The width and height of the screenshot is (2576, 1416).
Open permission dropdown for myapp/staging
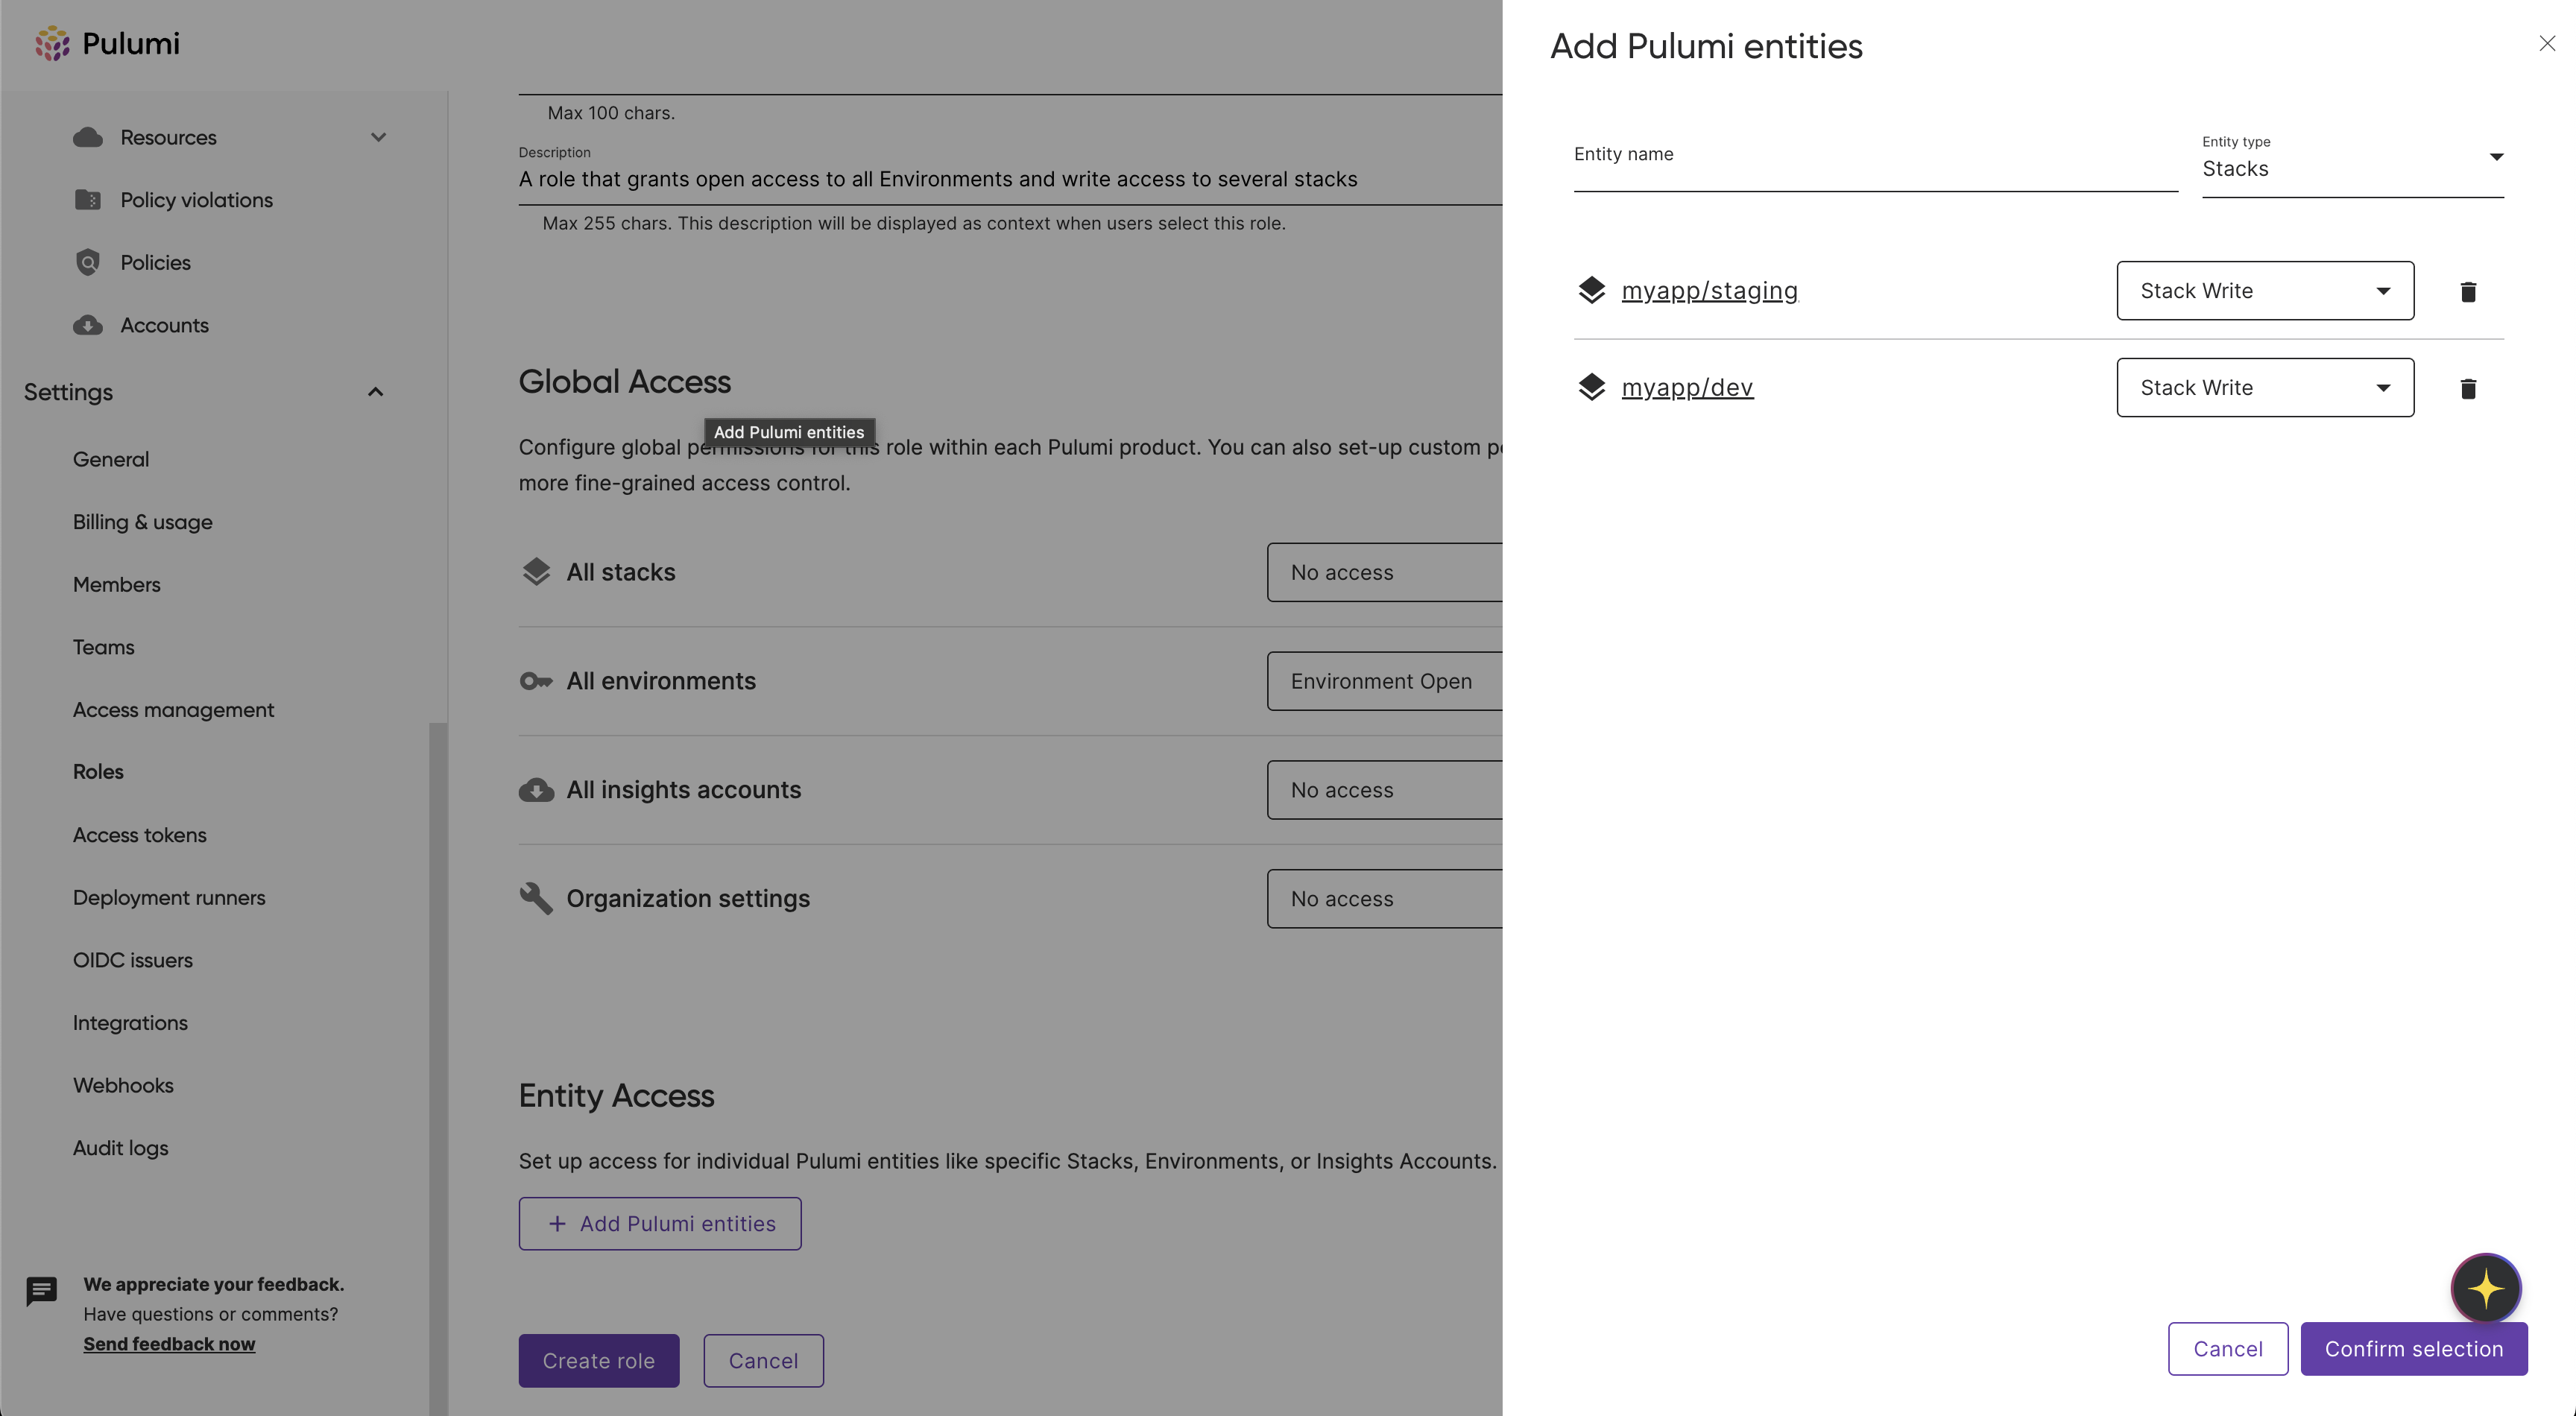(x=2264, y=291)
